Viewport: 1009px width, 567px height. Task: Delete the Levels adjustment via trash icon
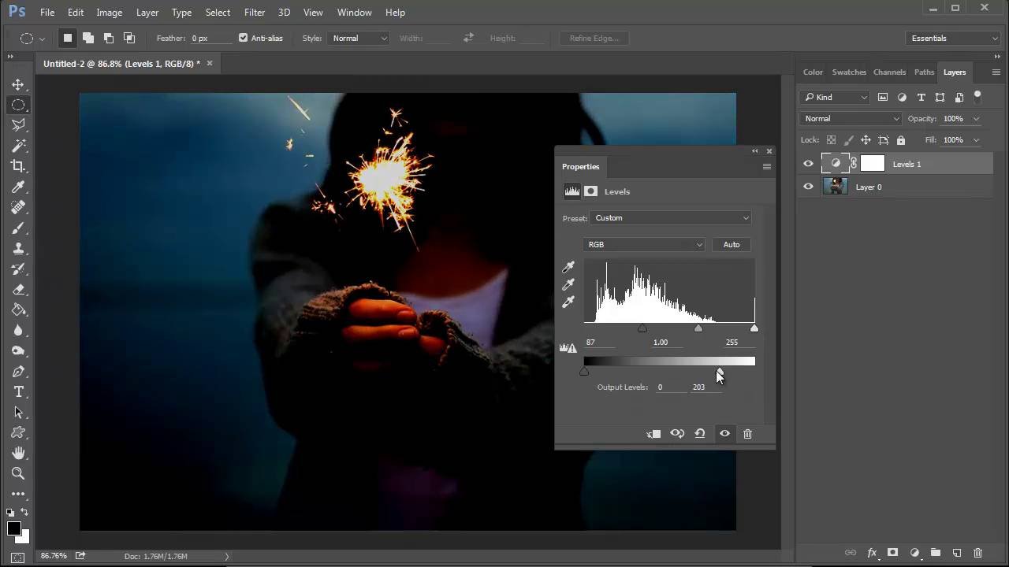(747, 434)
